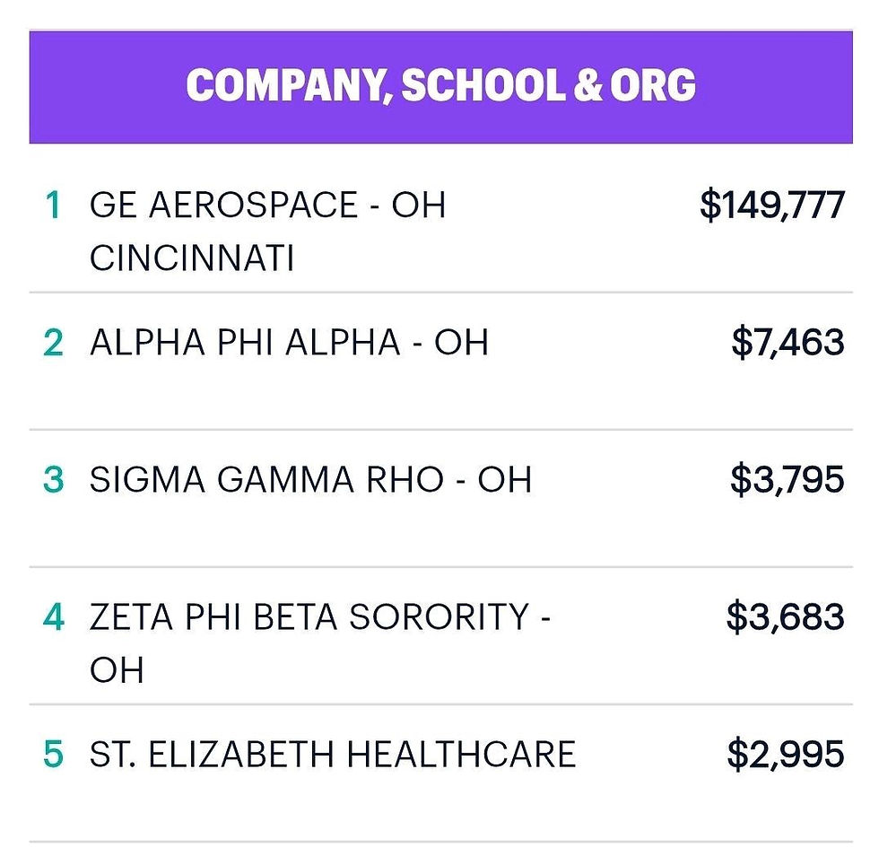Image resolution: width=879 pixels, height=865 pixels.
Task: Click rank number 3
Action: point(53,480)
